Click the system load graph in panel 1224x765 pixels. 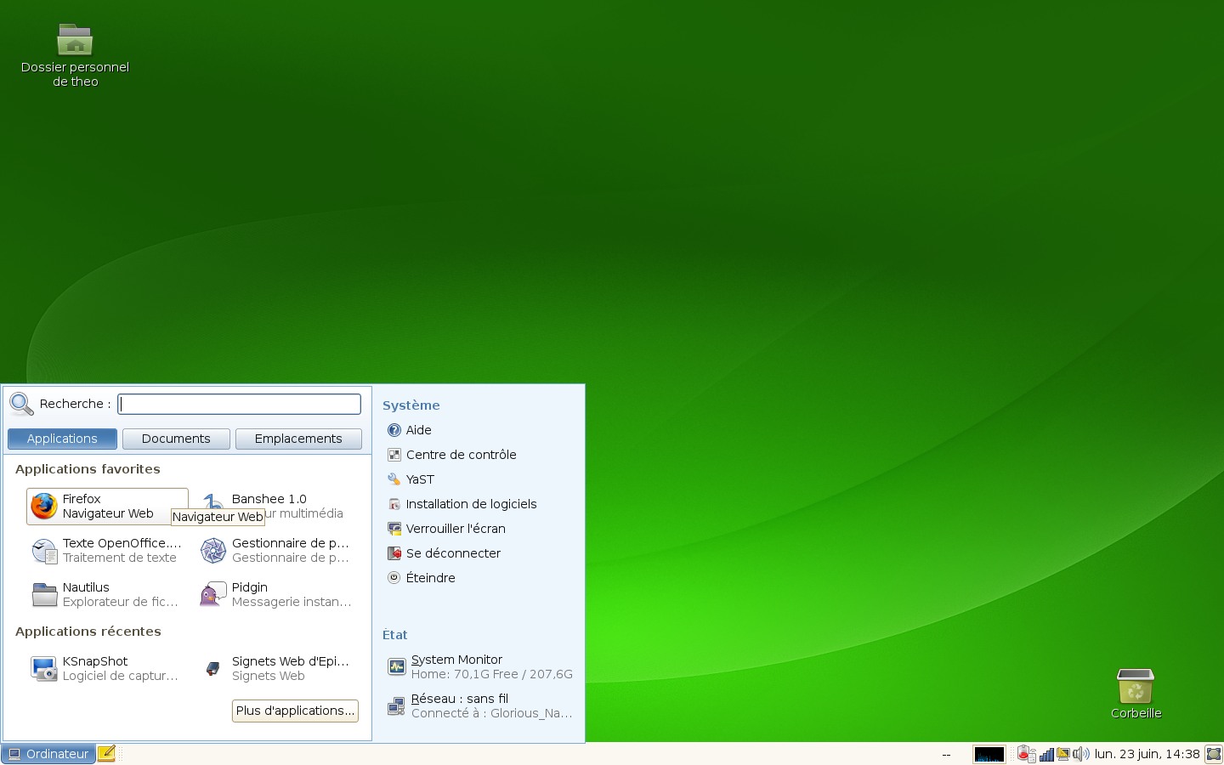click(x=989, y=754)
